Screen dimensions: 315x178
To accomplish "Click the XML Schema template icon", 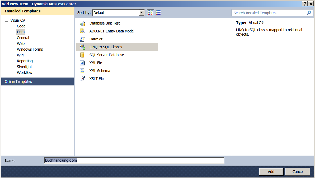I will pyautogui.click(x=82, y=71).
